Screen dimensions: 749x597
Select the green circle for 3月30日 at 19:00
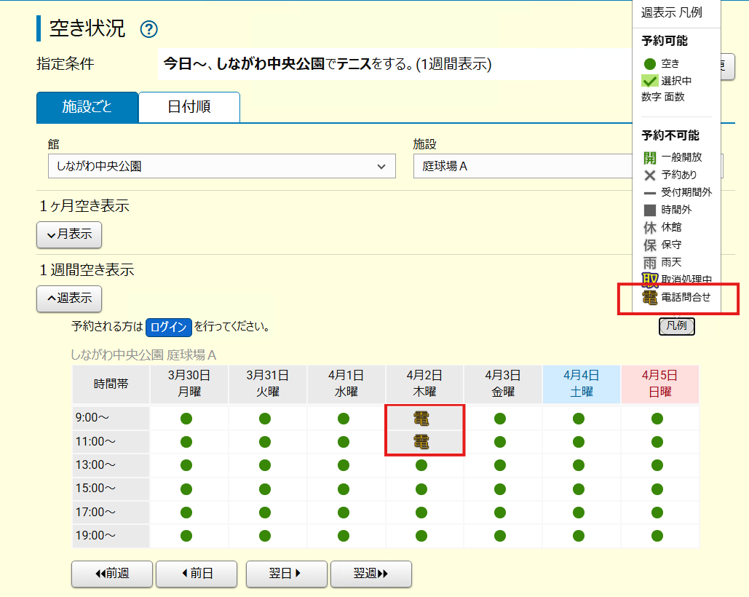187,537
